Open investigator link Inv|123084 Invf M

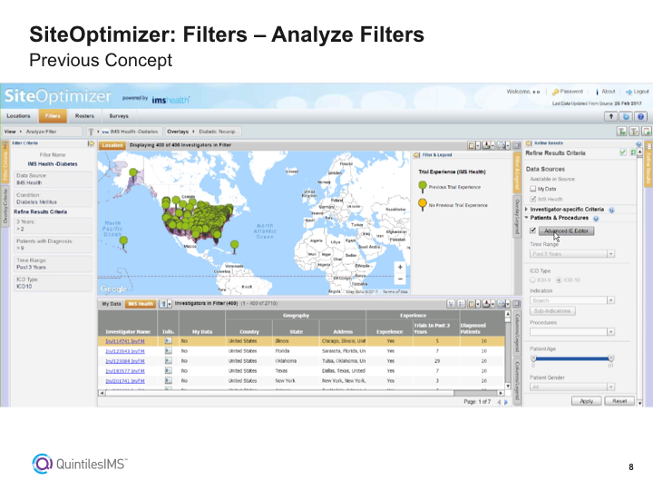coord(125,361)
